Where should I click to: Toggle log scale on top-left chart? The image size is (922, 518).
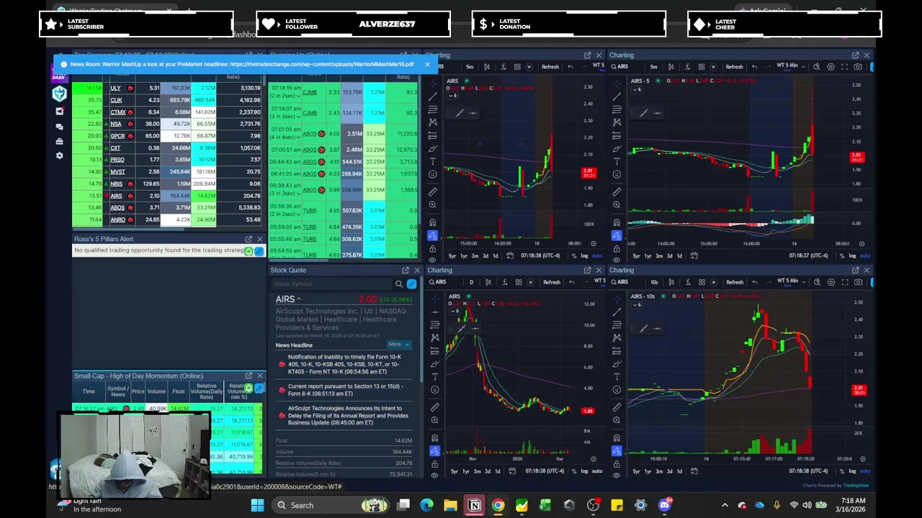584,255
